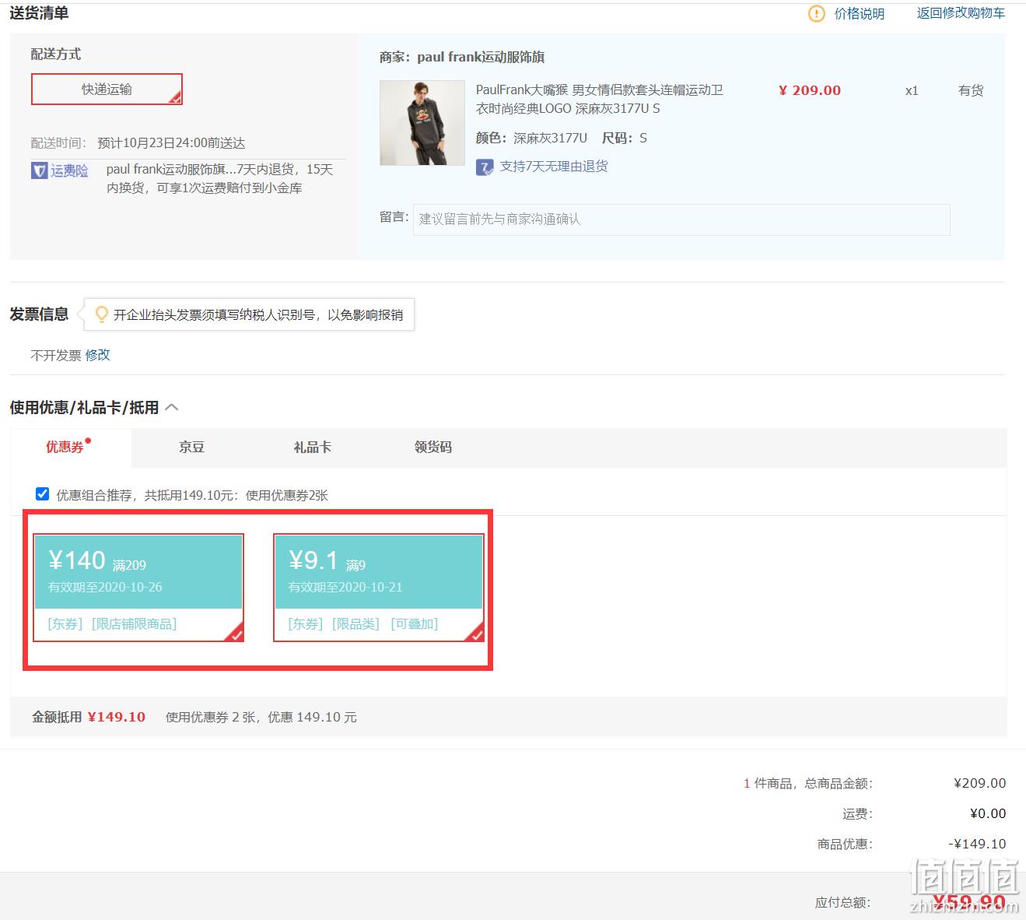The height and width of the screenshot is (920, 1026).
Task: Select the 快递运输 delivery option
Action: click(x=107, y=89)
